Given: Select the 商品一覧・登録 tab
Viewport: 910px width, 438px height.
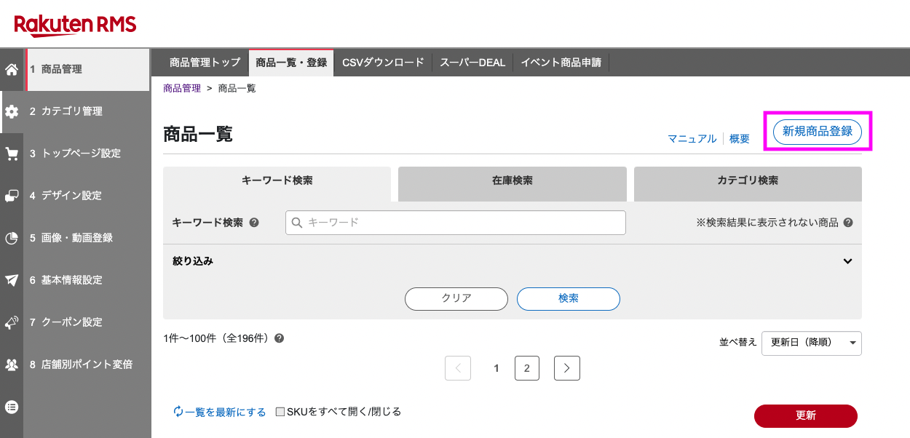Looking at the screenshot, I should [291, 63].
